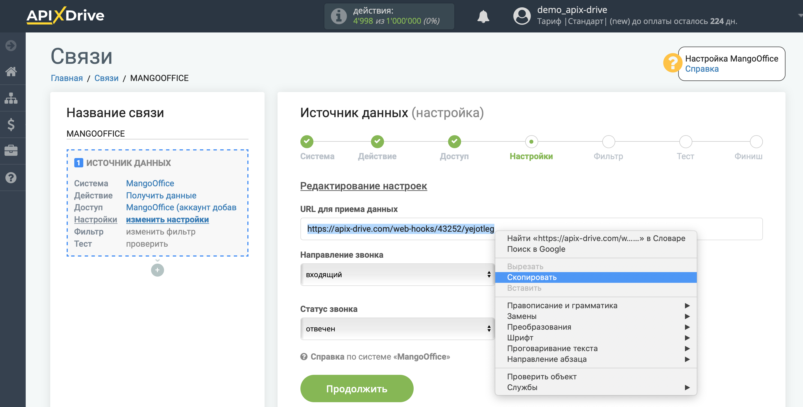This screenshot has height=407, width=803.
Task: Open the Главная breadcrumb link
Action: [67, 78]
